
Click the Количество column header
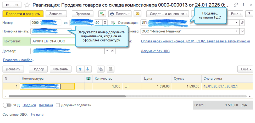click(117, 79)
